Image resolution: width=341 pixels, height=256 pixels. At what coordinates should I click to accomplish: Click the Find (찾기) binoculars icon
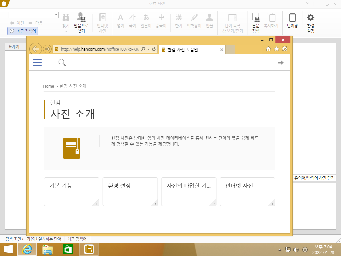[x=66, y=17]
